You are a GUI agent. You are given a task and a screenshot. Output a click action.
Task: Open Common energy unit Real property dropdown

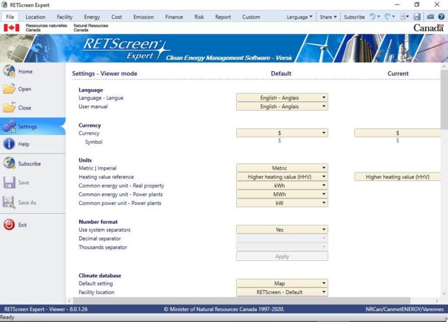coord(282,185)
